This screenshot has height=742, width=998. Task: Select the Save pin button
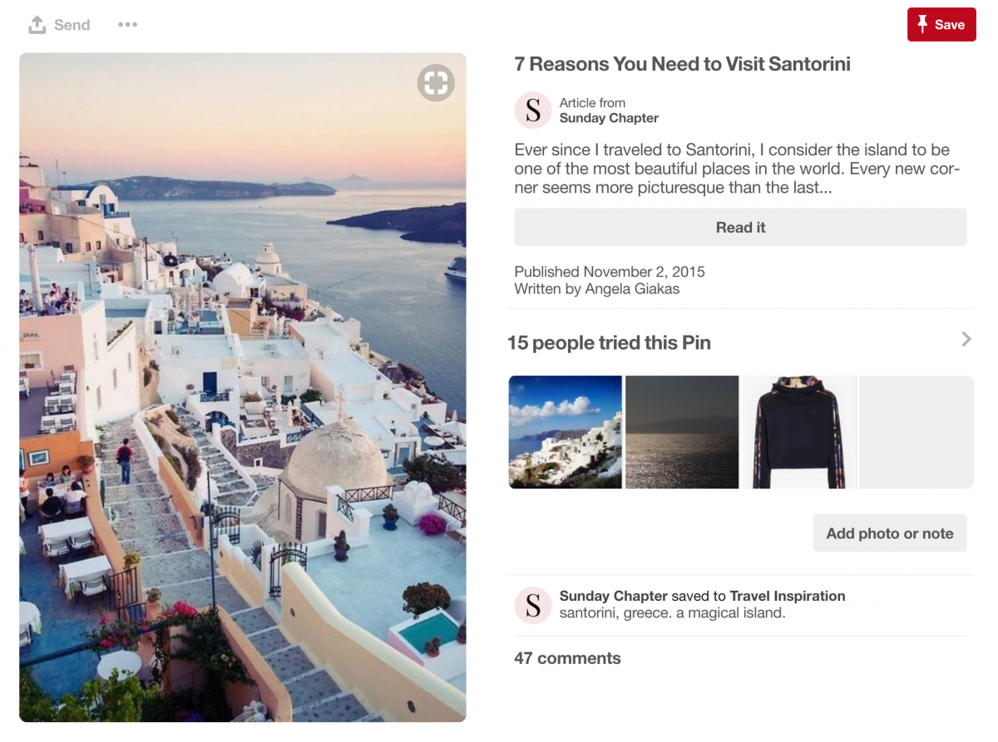[941, 24]
